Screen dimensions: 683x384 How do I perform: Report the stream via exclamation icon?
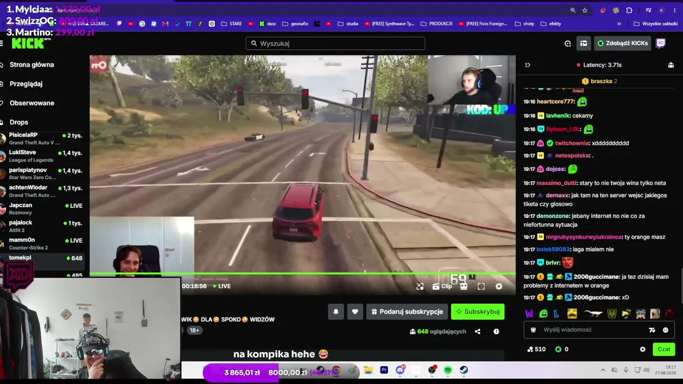[496, 332]
